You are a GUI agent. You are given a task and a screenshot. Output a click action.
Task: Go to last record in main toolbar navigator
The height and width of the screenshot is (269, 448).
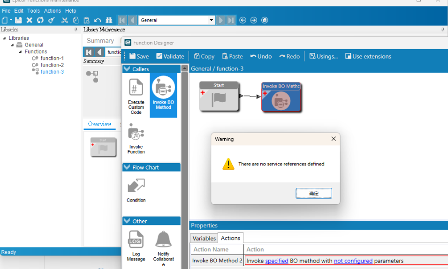pyautogui.click(x=231, y=20)
